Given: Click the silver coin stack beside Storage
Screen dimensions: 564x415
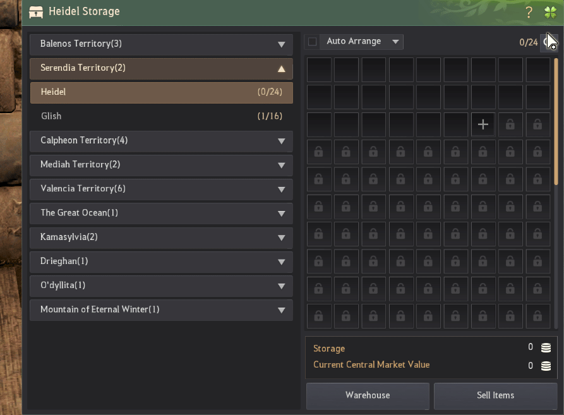Looking at the screenshot, I should click(546, 347).
